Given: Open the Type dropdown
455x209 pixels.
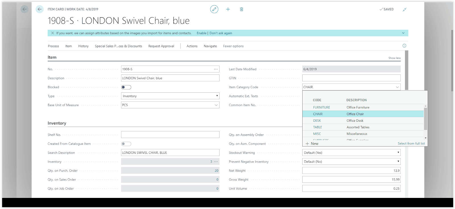Looking at the screenshot, I should tap(170, 96).
